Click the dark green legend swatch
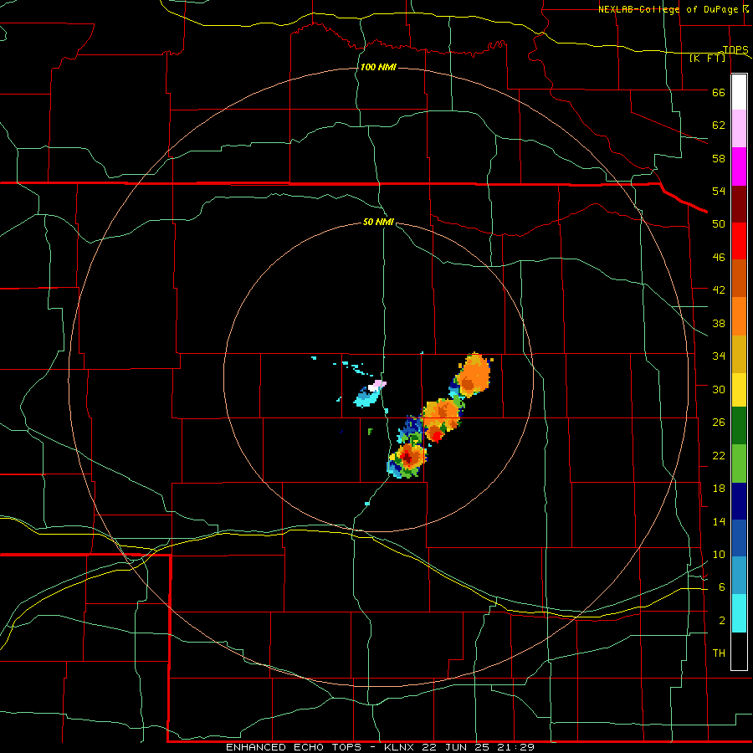753x753 pixels. tap(739, 426)
